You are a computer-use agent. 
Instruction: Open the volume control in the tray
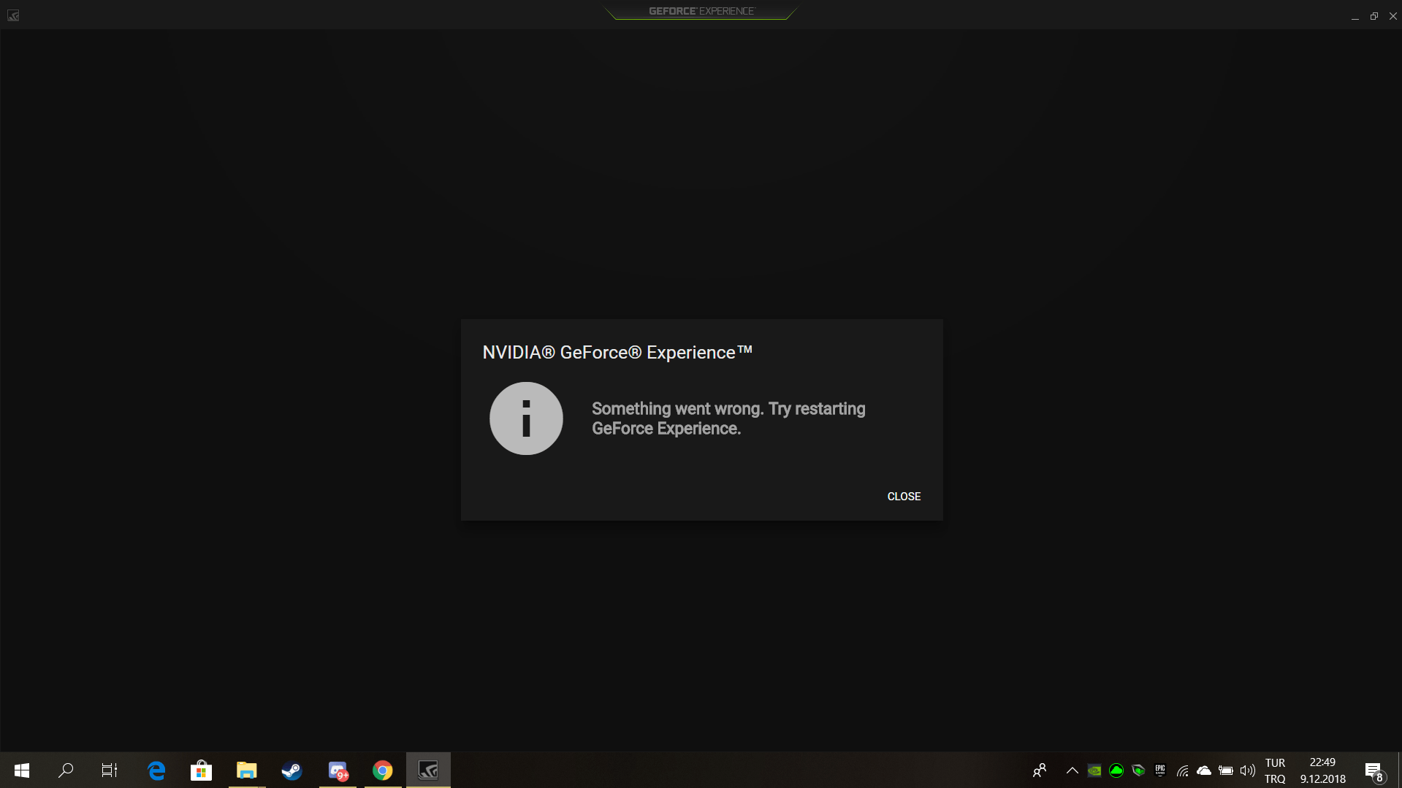tap(1248, 770)
